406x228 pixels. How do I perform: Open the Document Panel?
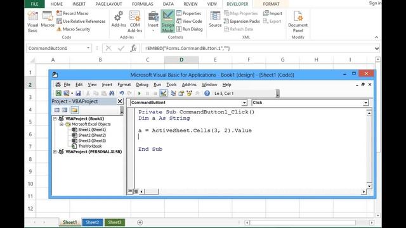click(298, 22)
